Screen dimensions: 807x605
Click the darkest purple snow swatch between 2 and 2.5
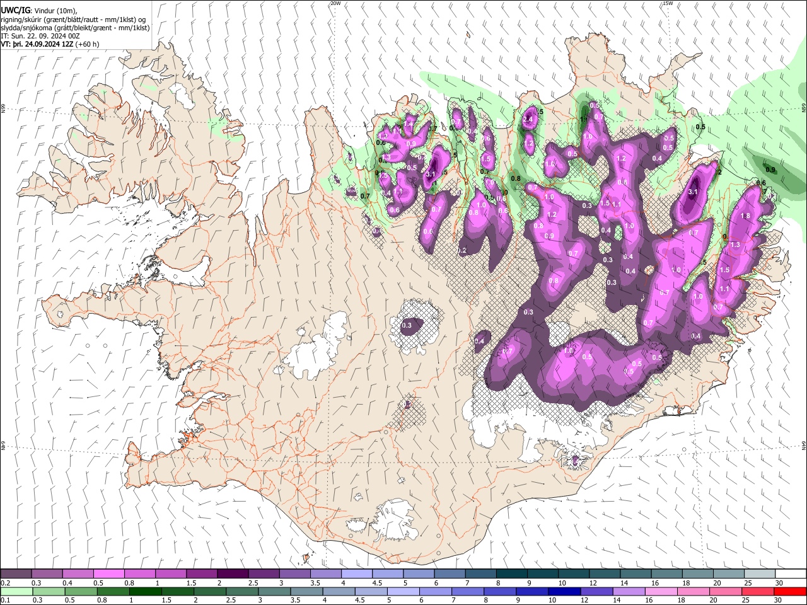point(233,574)
